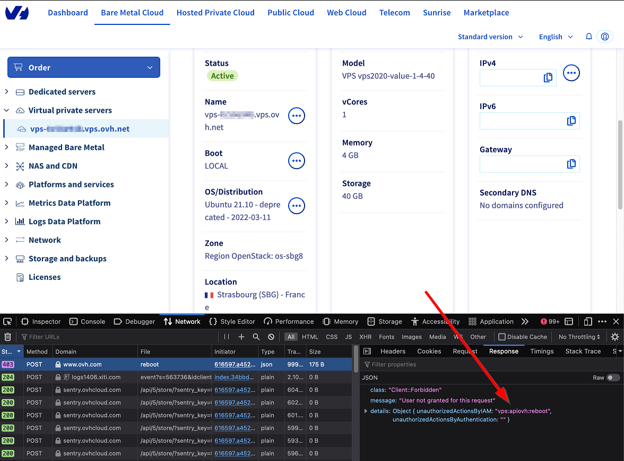Select the pick-element inspector icon in devtools
The height and width of the screenshot is (461, 624).
click(x=7, y=321)
